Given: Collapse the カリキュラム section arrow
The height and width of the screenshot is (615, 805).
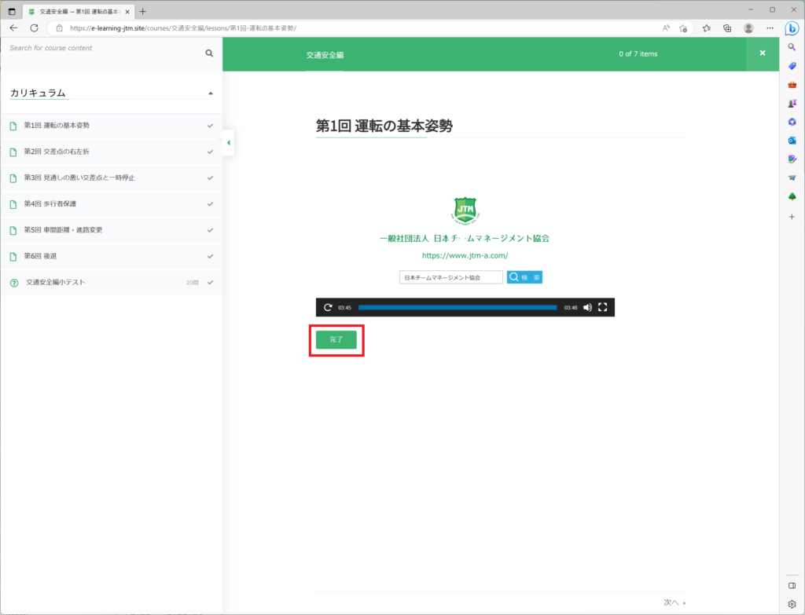Looking at the screenshot, I should (x=210, y=93).
